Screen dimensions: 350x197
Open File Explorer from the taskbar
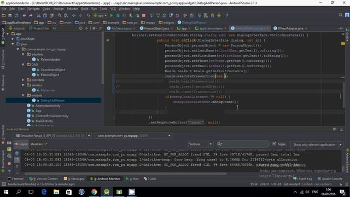[x=56, y=192]
